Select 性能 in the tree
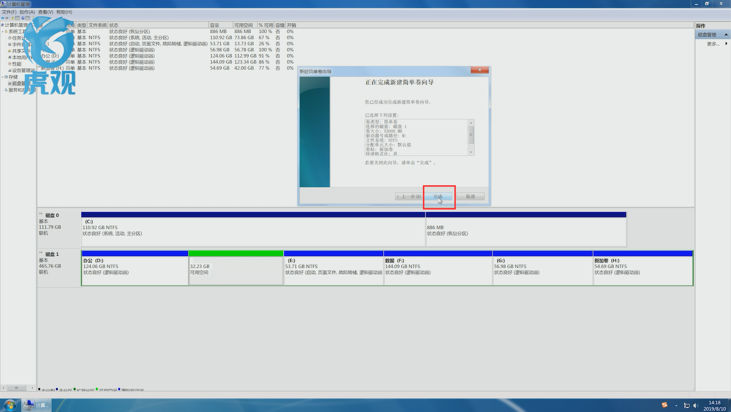Viewport: 731px width, 412px height. coord(17,64)
